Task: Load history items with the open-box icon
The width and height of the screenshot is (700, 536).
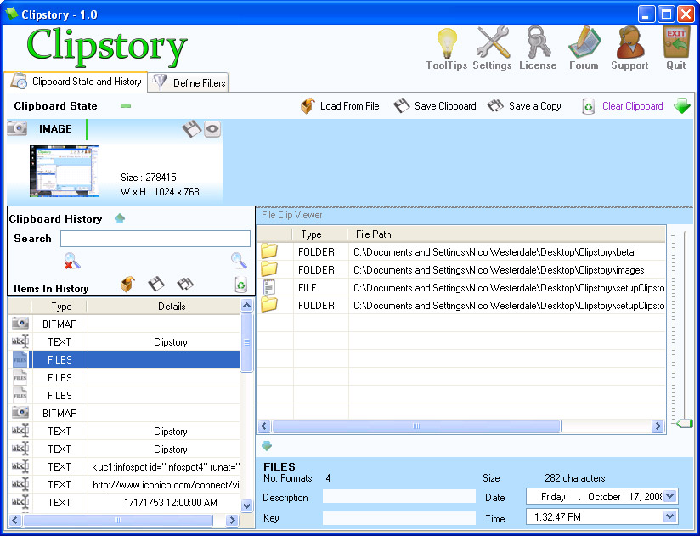Action: coord(127,285)
